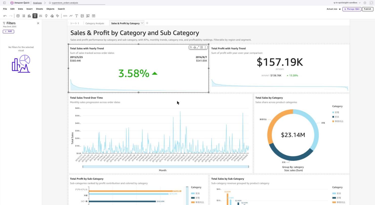
Task: Expand the q-in-quicksight-sandbox account dropdown
Action: pos(347,3)
